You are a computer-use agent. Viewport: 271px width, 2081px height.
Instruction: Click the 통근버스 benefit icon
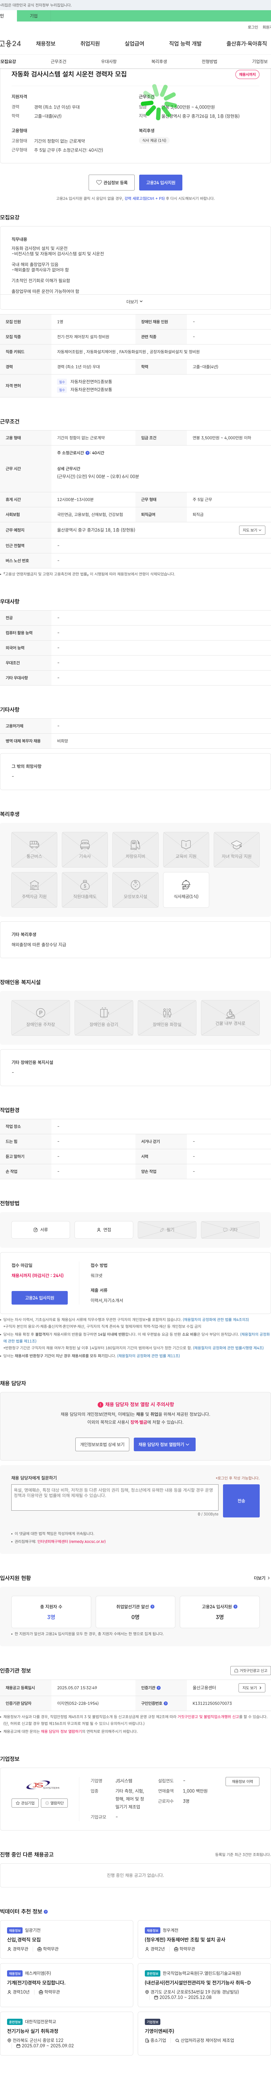click(x=34, y=850)
